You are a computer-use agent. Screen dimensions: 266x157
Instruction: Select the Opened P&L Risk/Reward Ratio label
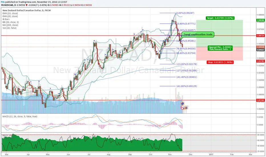pyautogui.click(x=220, y=48)
